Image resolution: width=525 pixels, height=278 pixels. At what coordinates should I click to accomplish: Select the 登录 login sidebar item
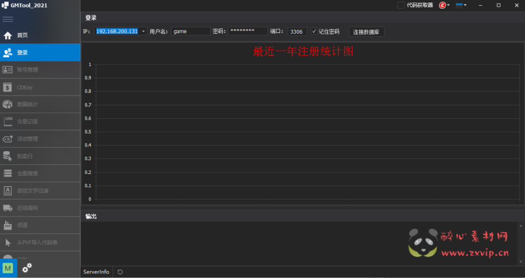[22, 53]
